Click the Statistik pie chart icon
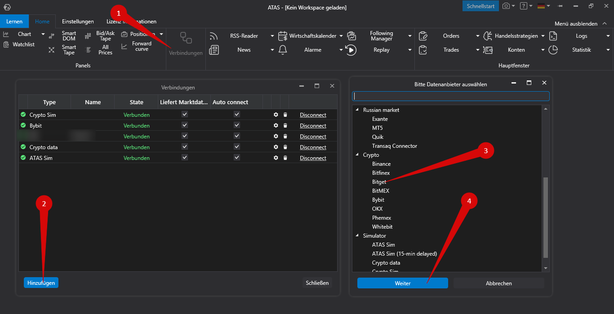The width and height of the screenshot is (614, 314). click(x=553, y=50)
